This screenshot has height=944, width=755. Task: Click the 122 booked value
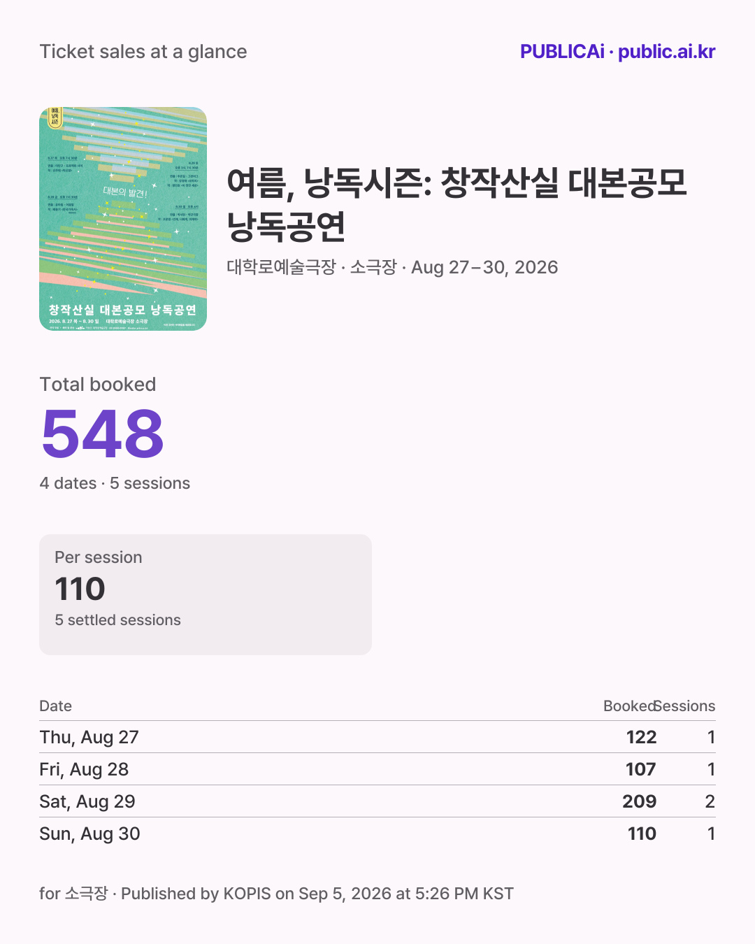click(641, 737)
